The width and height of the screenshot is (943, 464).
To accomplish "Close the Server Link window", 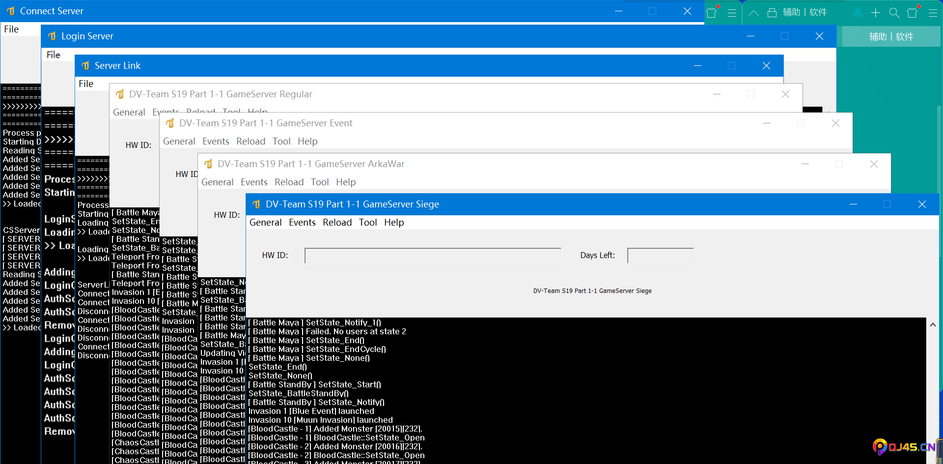I will click(x=766, y=65).
